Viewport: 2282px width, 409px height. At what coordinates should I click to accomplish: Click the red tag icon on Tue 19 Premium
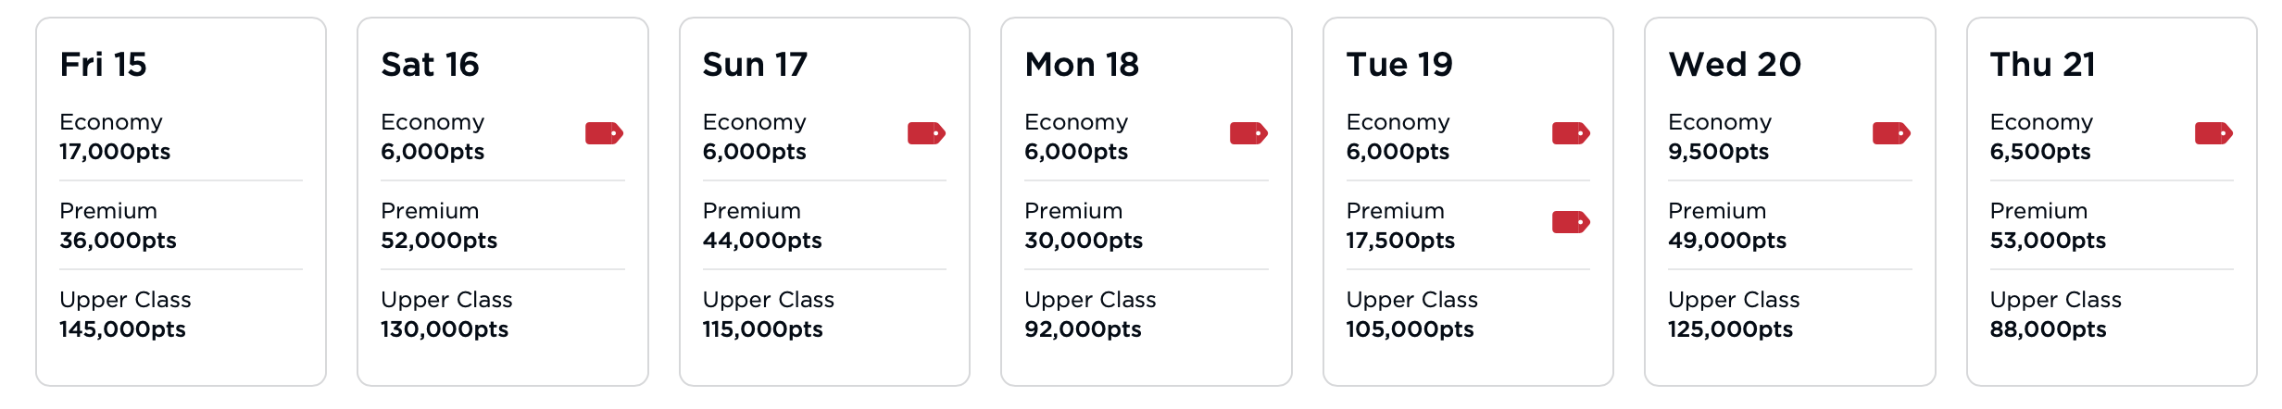tap(1571, 222)
